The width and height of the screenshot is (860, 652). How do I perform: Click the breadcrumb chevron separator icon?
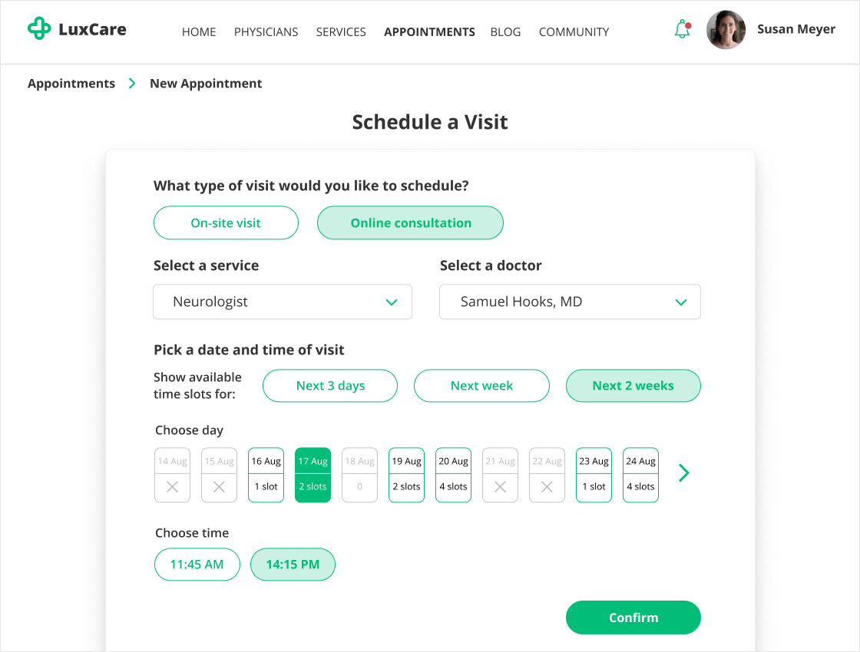[132, 84]
